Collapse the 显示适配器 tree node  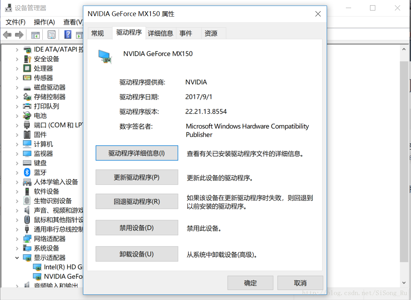point(17,258)
